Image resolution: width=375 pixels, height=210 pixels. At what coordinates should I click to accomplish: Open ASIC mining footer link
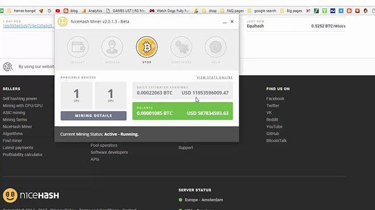tap(14, 113)
